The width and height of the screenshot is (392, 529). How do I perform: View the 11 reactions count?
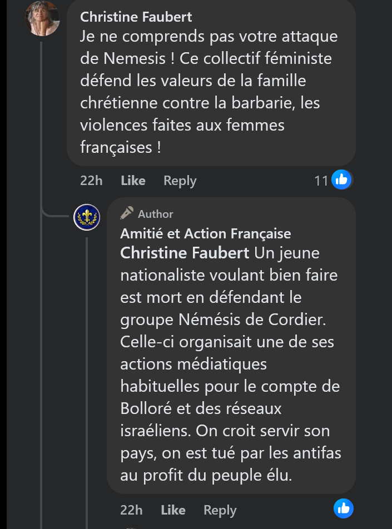coord(321,181)
